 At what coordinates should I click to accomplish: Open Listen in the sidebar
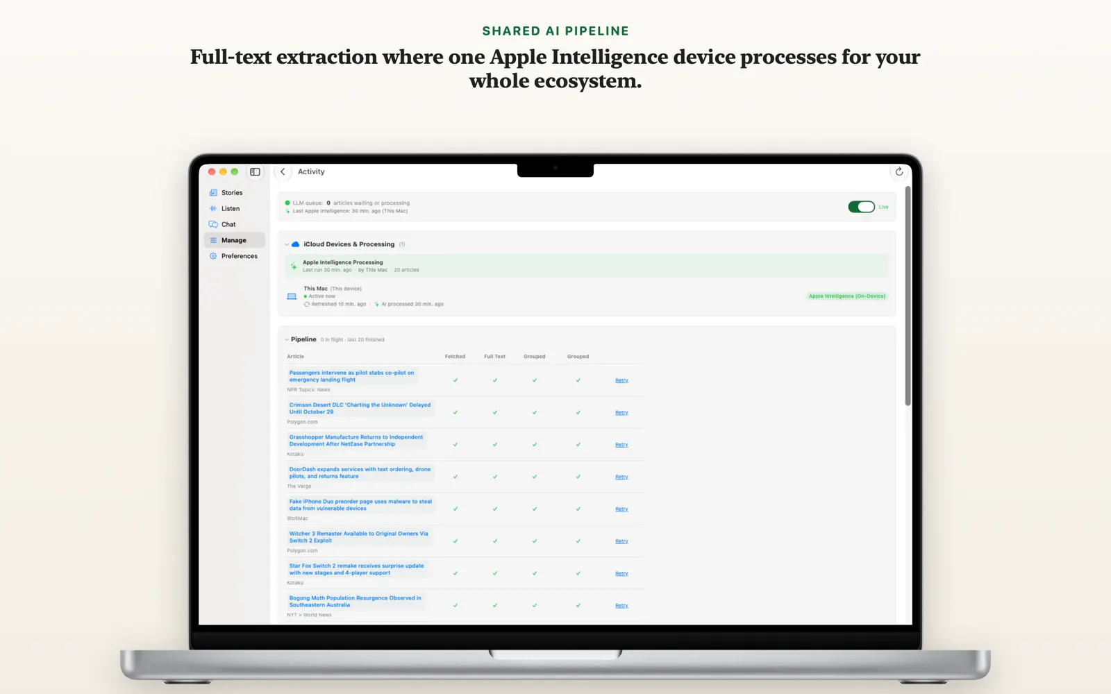click(235, 208)
